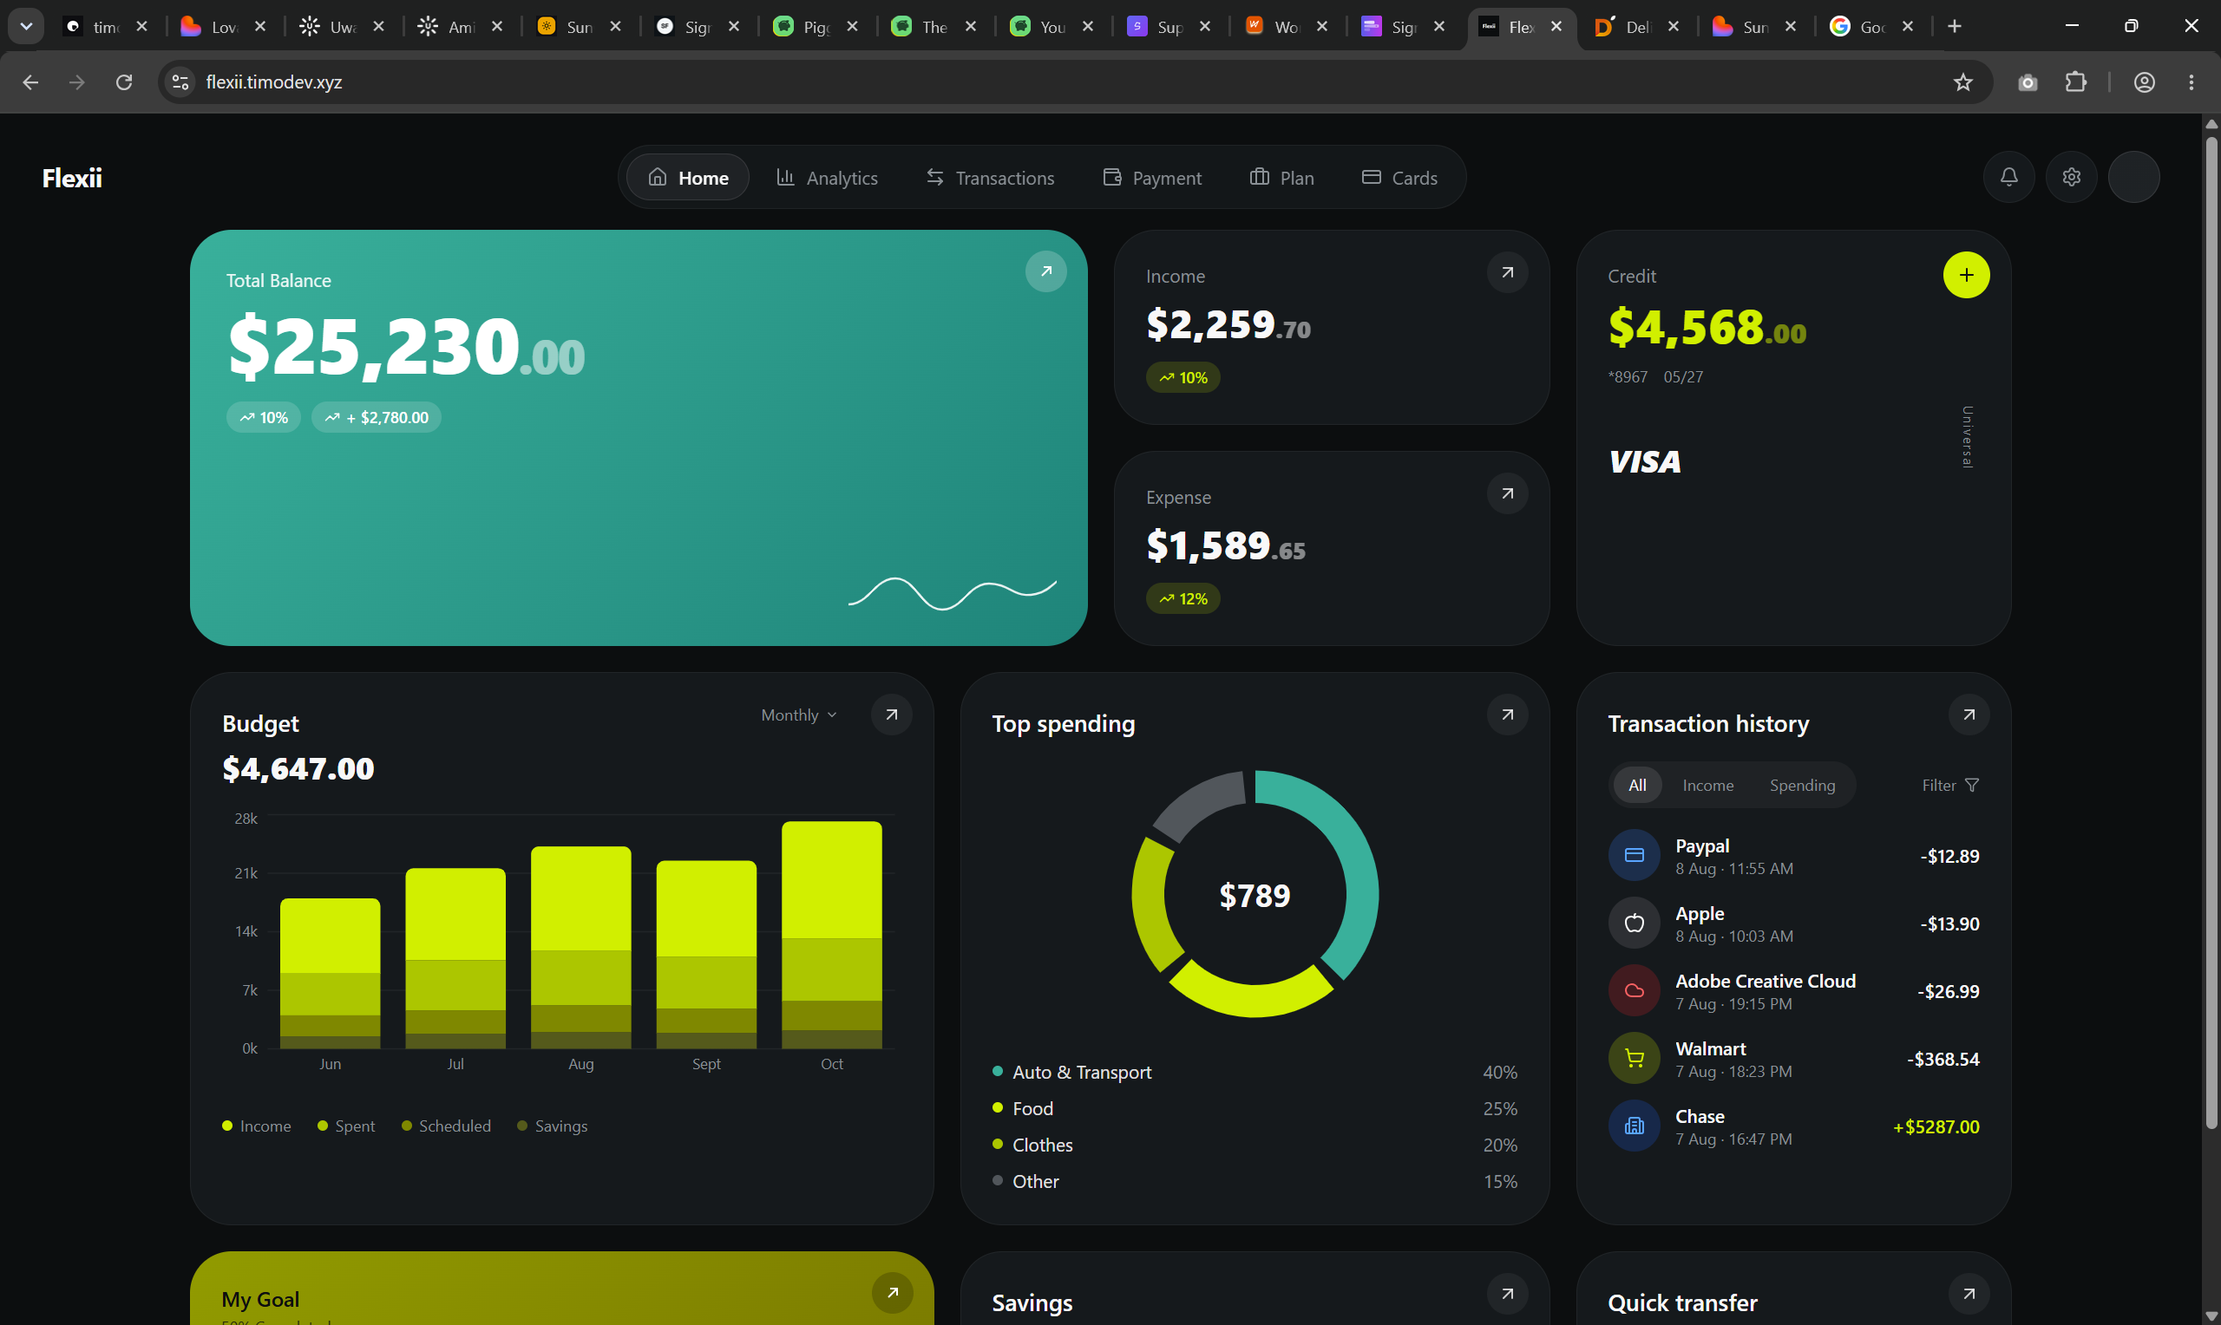Open Top spending arrow icon
Screen dimensions: 2221x1325
(x=1508, y=715)
